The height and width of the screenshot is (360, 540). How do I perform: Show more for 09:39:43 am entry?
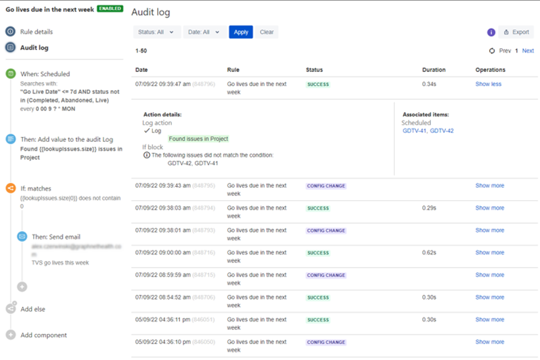(490, 186)
